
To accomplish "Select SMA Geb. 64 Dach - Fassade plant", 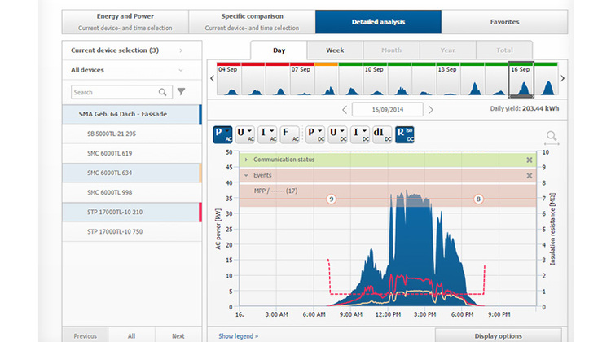I will pos(132,114).
